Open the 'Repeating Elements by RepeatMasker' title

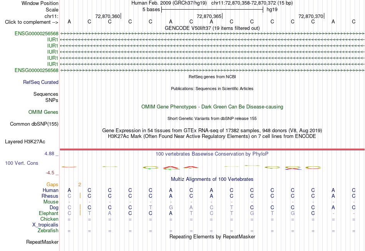pos(212,236)
